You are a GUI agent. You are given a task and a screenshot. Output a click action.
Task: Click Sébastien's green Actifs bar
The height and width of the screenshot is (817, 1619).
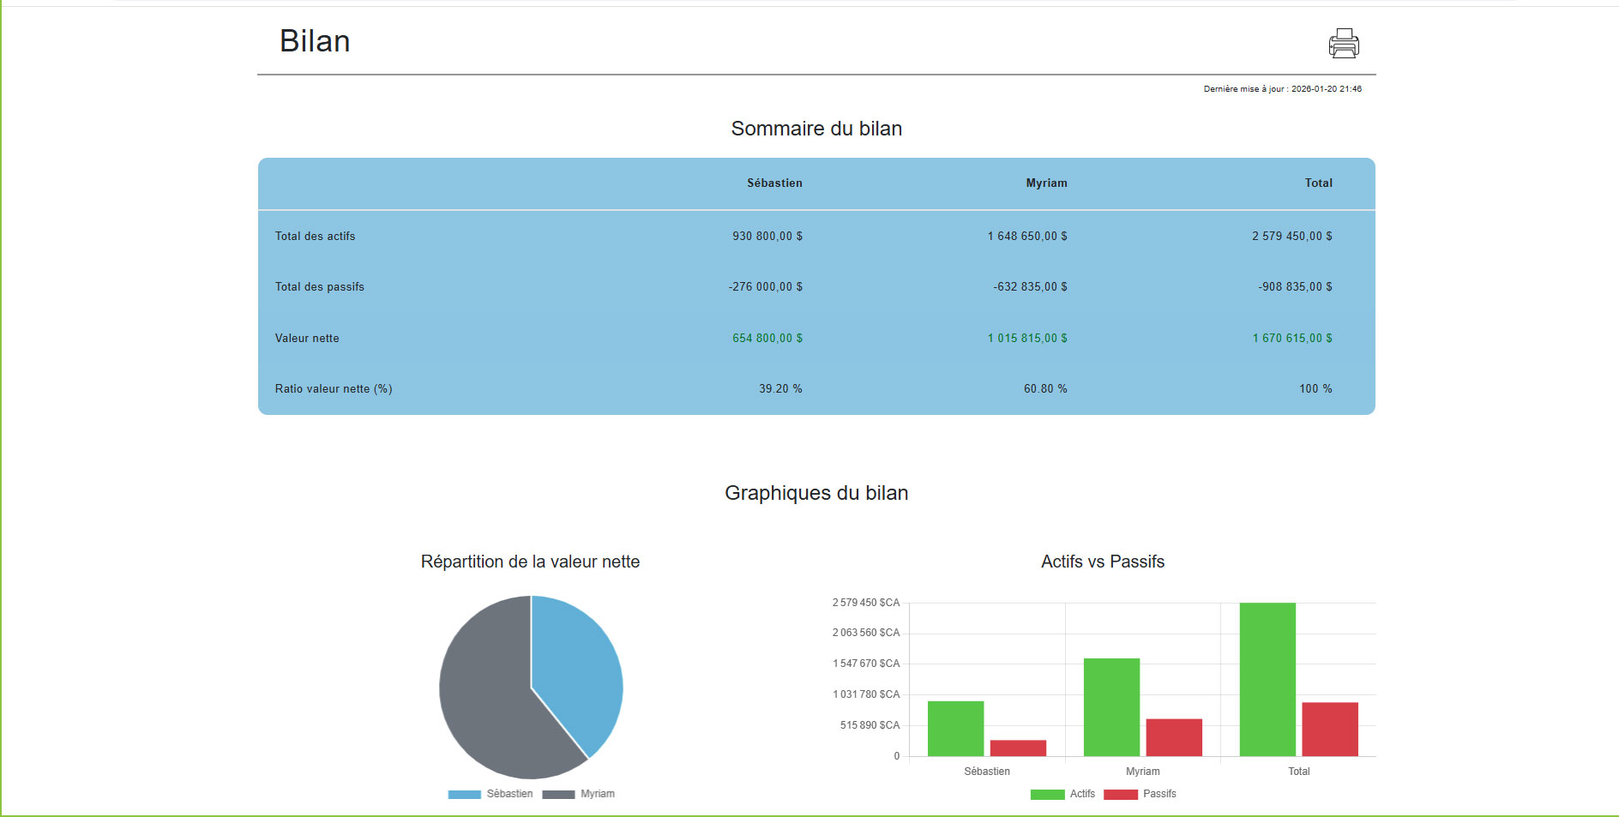[955, 729]
